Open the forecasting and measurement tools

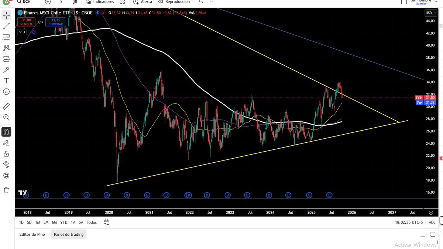(6, 59)
